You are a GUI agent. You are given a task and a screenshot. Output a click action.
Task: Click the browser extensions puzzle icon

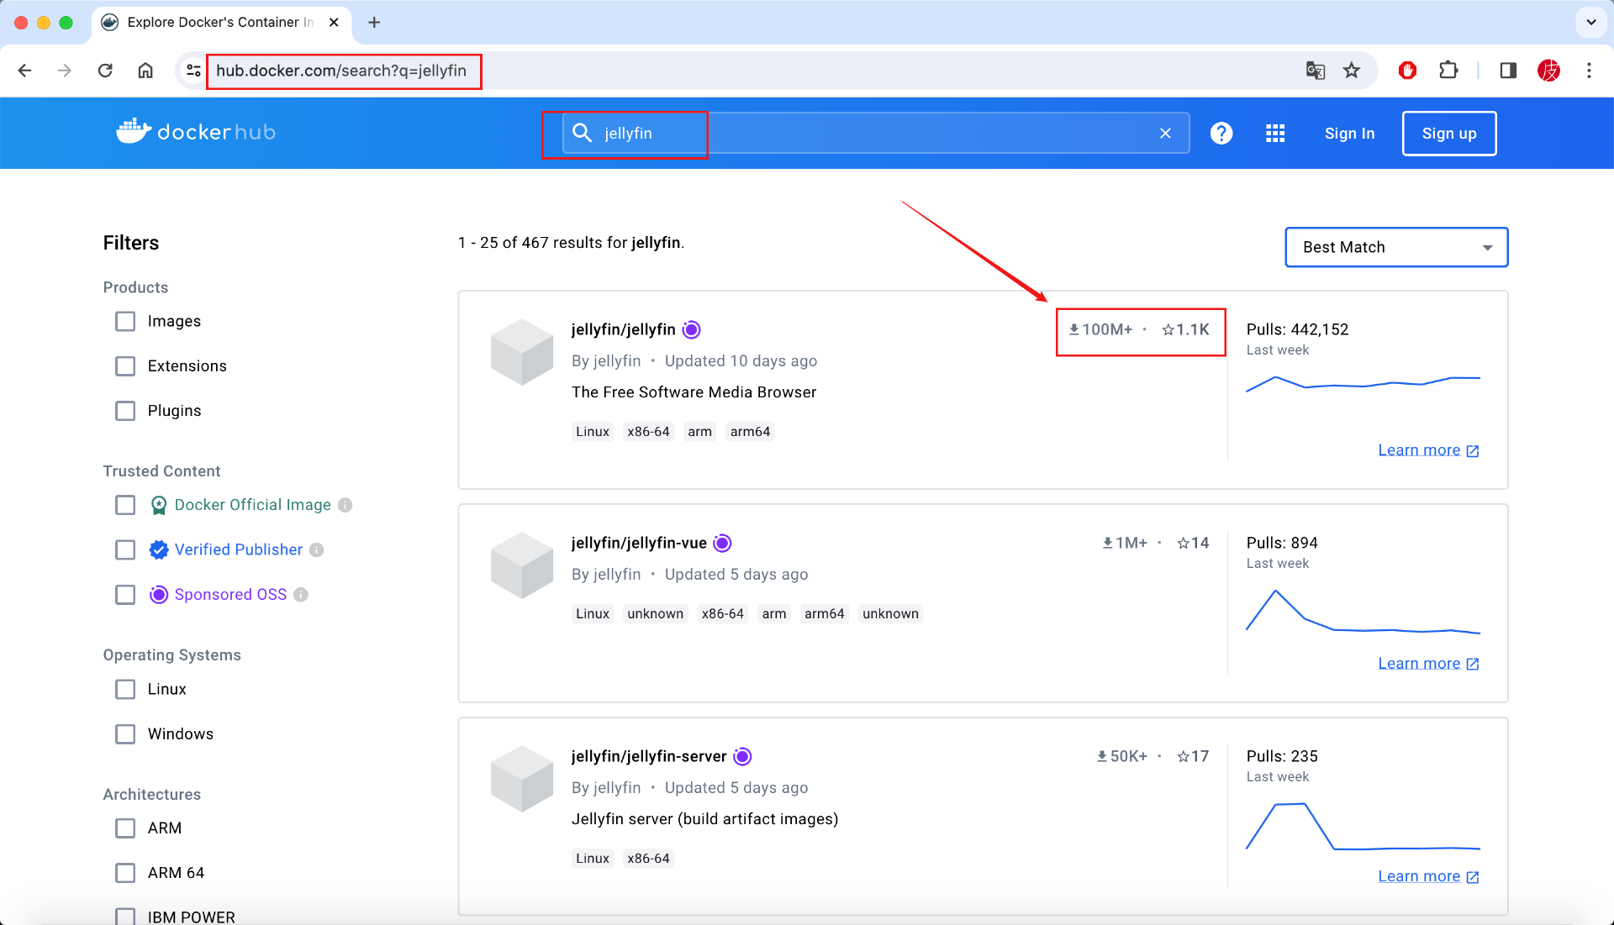click(x=1448, y=71)
